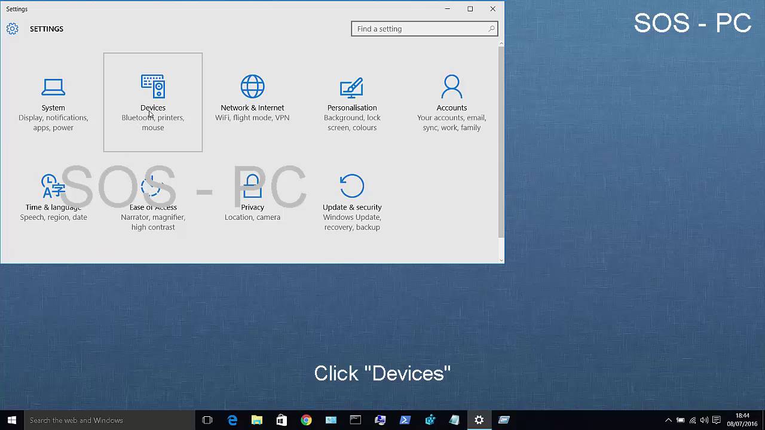This screenshot has width=765, height=430.
Task: Open Task View on the taskbar
Action: 207,420
